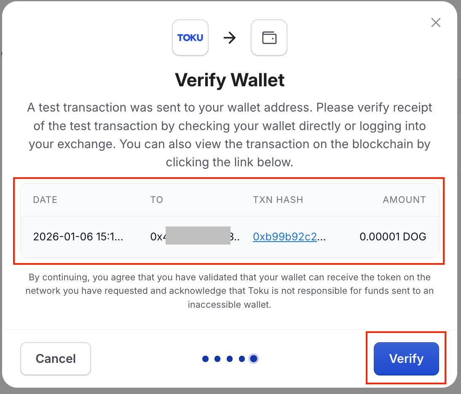Select the first step dot indicator
461x394 pixels.
pyautogui.click(x=206, y=359)
